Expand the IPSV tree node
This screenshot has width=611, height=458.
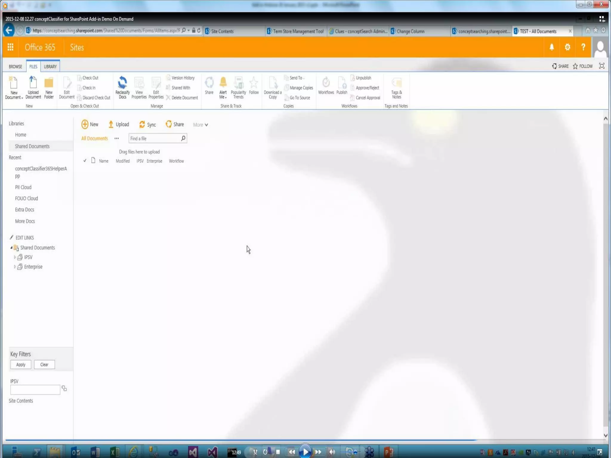click(x=15, y=257)
